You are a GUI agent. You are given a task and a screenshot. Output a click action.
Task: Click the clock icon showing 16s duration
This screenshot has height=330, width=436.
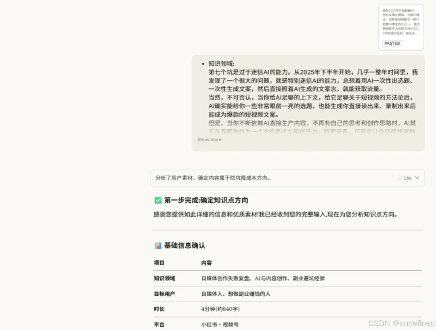point(400,178)
